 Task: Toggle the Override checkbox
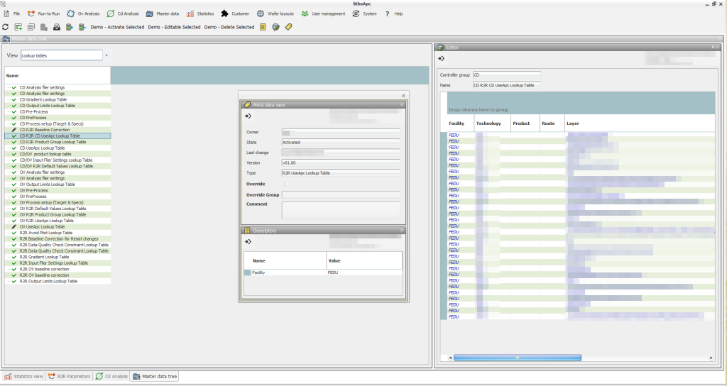click(286, 184)
